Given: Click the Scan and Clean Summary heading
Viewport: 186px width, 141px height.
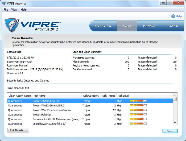Looking at the screenshot, I should (87, 52).
